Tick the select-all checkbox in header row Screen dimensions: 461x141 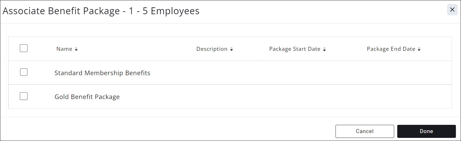[x=24, y=48]
